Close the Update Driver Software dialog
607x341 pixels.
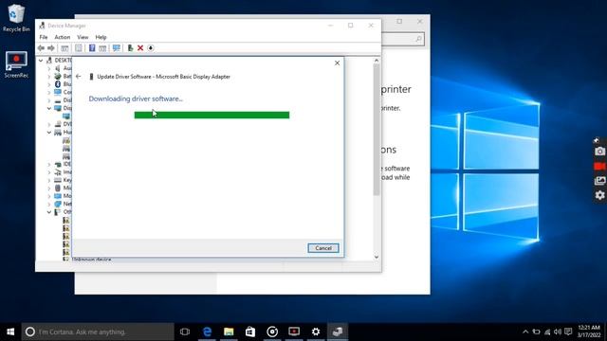click(337, 63)
